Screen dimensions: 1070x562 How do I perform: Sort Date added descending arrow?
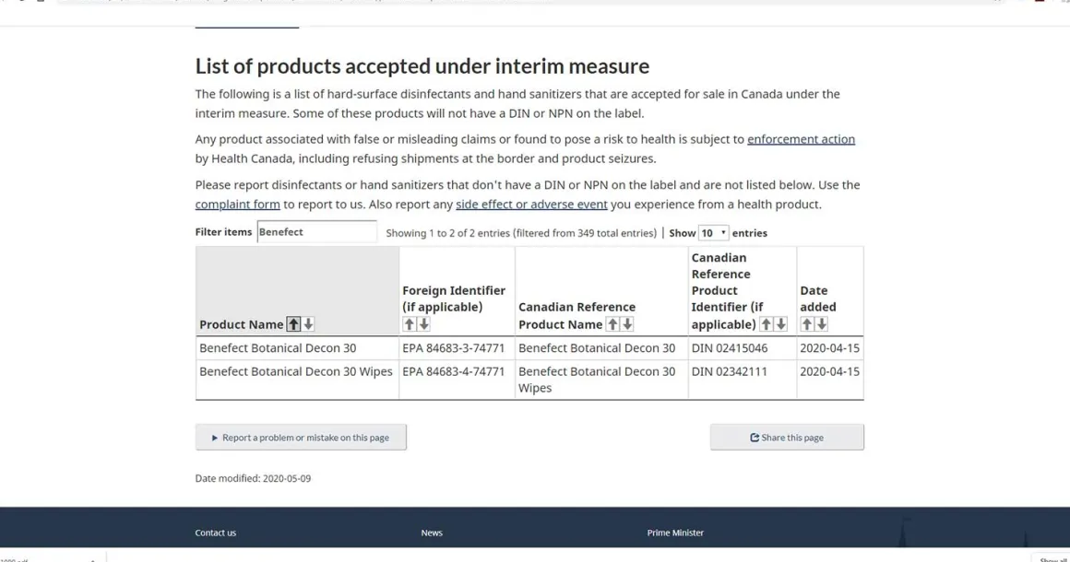click(x=822, y=324)
